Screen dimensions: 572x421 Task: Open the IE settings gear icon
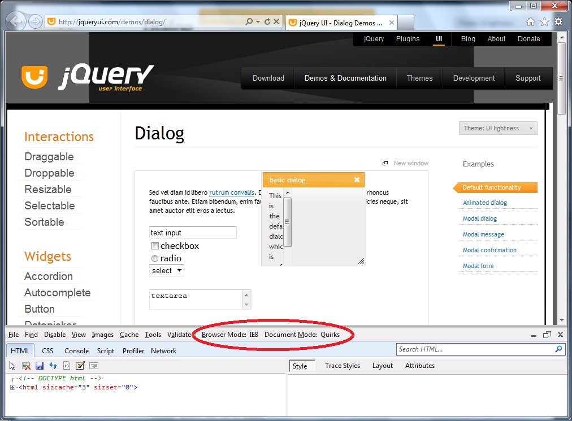(558, 21)
